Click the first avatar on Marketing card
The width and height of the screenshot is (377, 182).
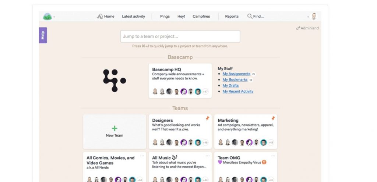221,142
